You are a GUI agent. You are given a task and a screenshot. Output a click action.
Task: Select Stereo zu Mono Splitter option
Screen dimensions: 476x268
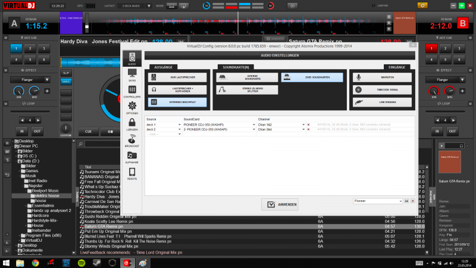click(247, 90)
